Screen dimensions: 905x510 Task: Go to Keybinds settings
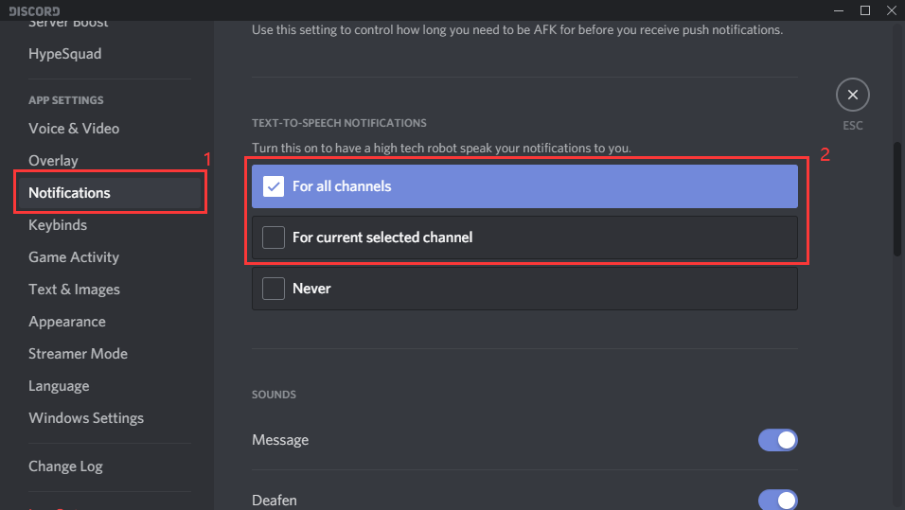click(58, 225)
